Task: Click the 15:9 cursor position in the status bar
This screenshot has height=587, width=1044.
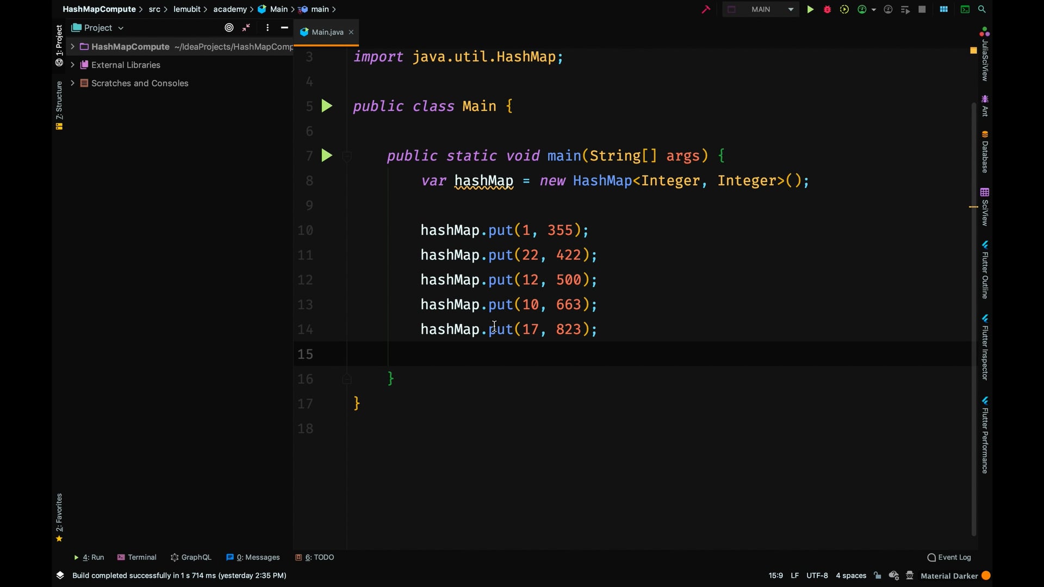Action: click(776, 576)
